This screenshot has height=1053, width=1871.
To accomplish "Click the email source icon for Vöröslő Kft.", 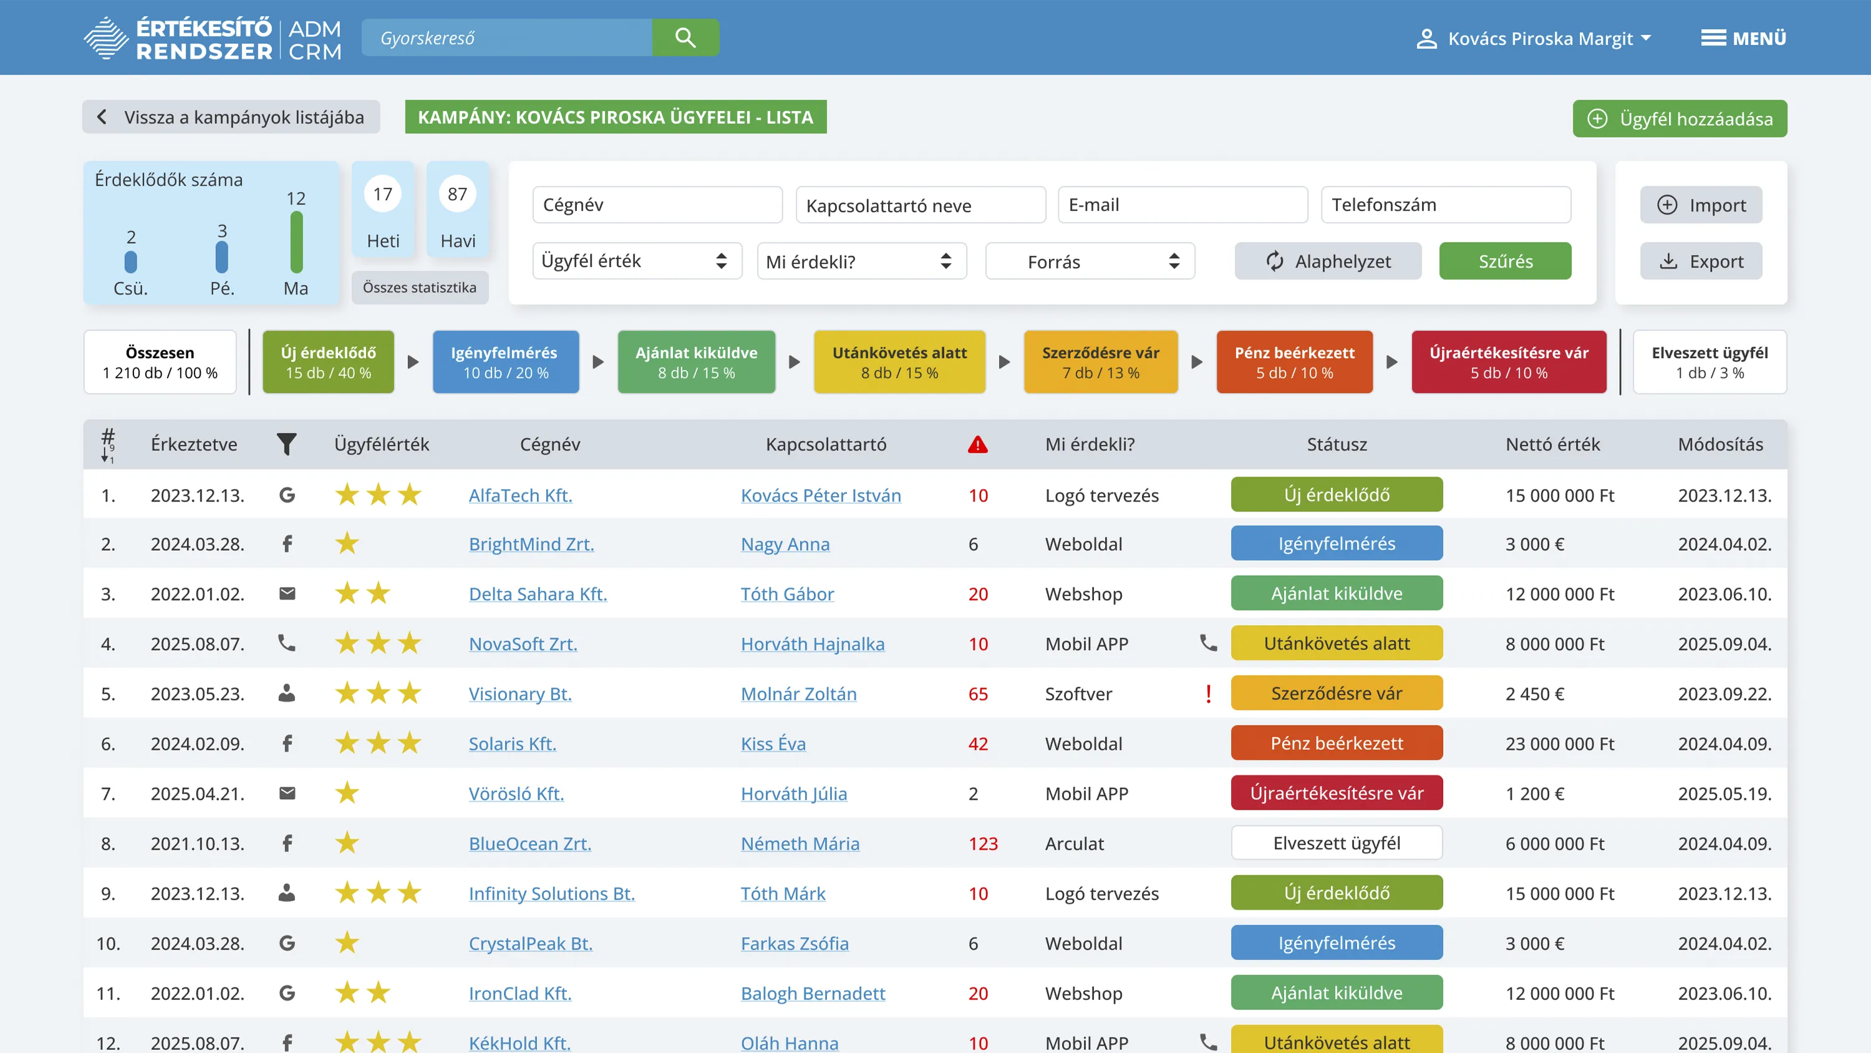I will click(x=287, y=793).
